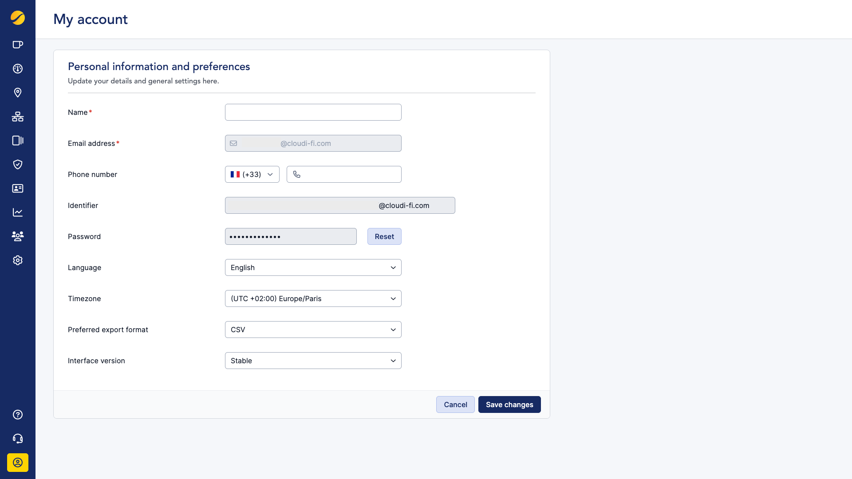This screenshot has height=479, width=852.
Task: Click the 'My account' page heading
Action: pyautogui.click(x=91, y=19)
